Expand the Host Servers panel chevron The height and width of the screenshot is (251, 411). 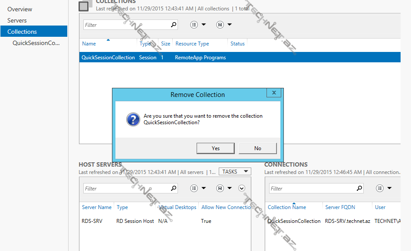242,188
